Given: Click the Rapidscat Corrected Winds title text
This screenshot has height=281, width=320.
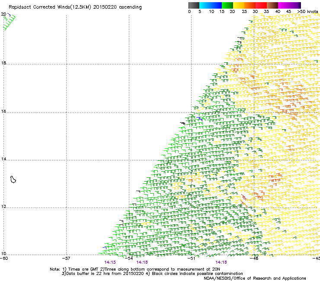Looking at the screenshot, I should click(x=75, y=7).
